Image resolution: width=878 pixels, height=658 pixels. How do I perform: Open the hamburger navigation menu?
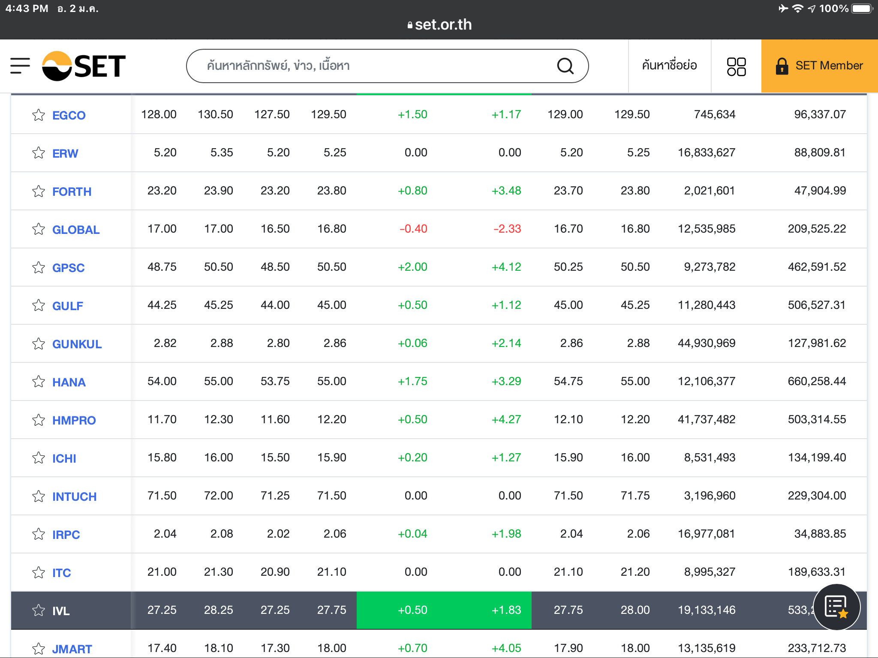[20, 66]
